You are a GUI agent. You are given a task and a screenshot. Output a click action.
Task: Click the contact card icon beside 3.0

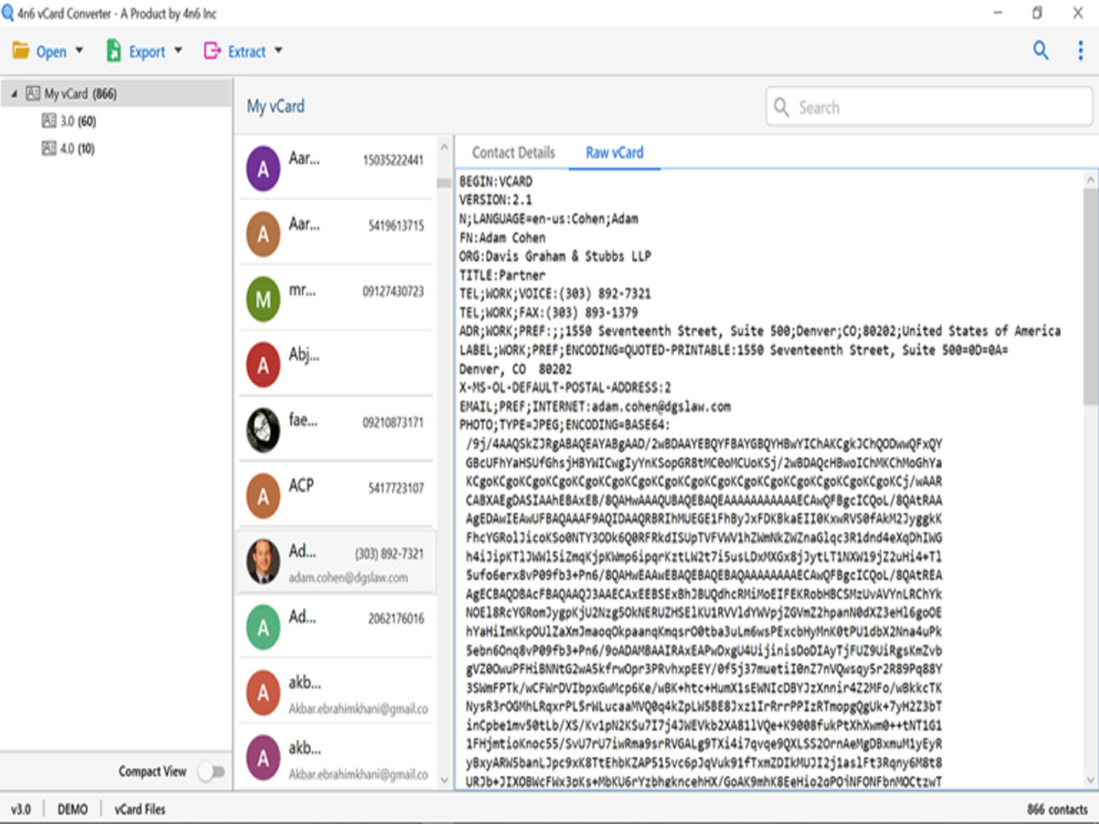click(48, 122)
